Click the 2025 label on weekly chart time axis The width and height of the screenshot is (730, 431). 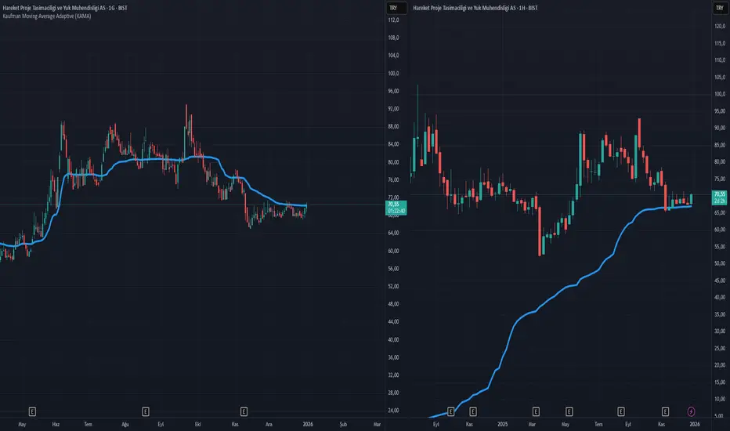pos(502,425)
